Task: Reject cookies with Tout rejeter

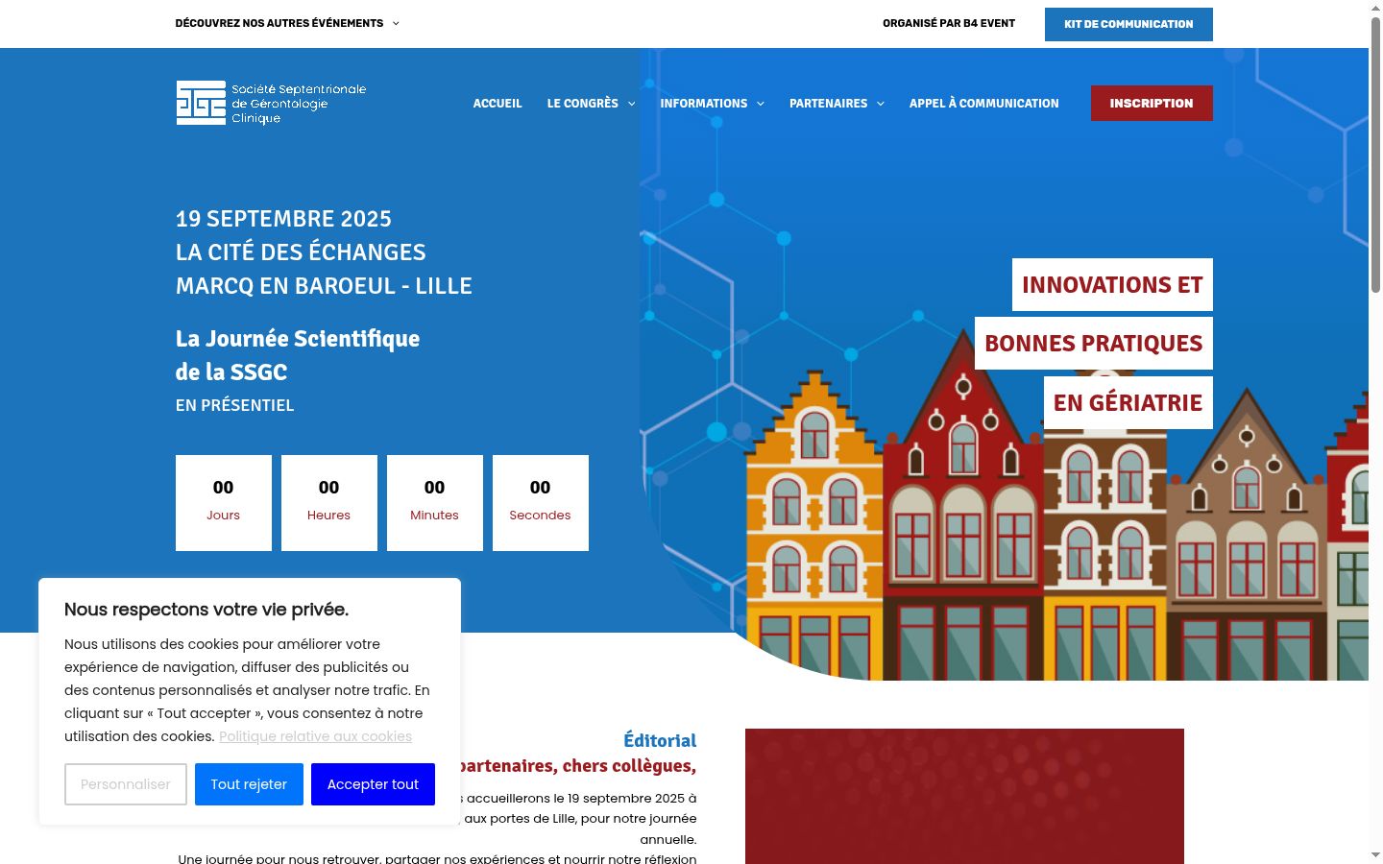Action: click(x=249, y=784)
